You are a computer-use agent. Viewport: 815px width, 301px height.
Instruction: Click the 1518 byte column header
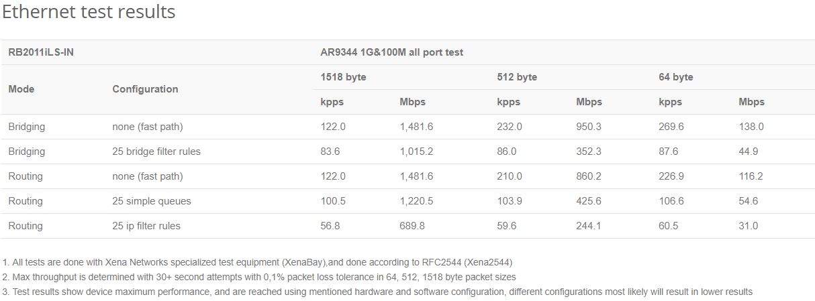pyautogui.click(x=343, y=77)
